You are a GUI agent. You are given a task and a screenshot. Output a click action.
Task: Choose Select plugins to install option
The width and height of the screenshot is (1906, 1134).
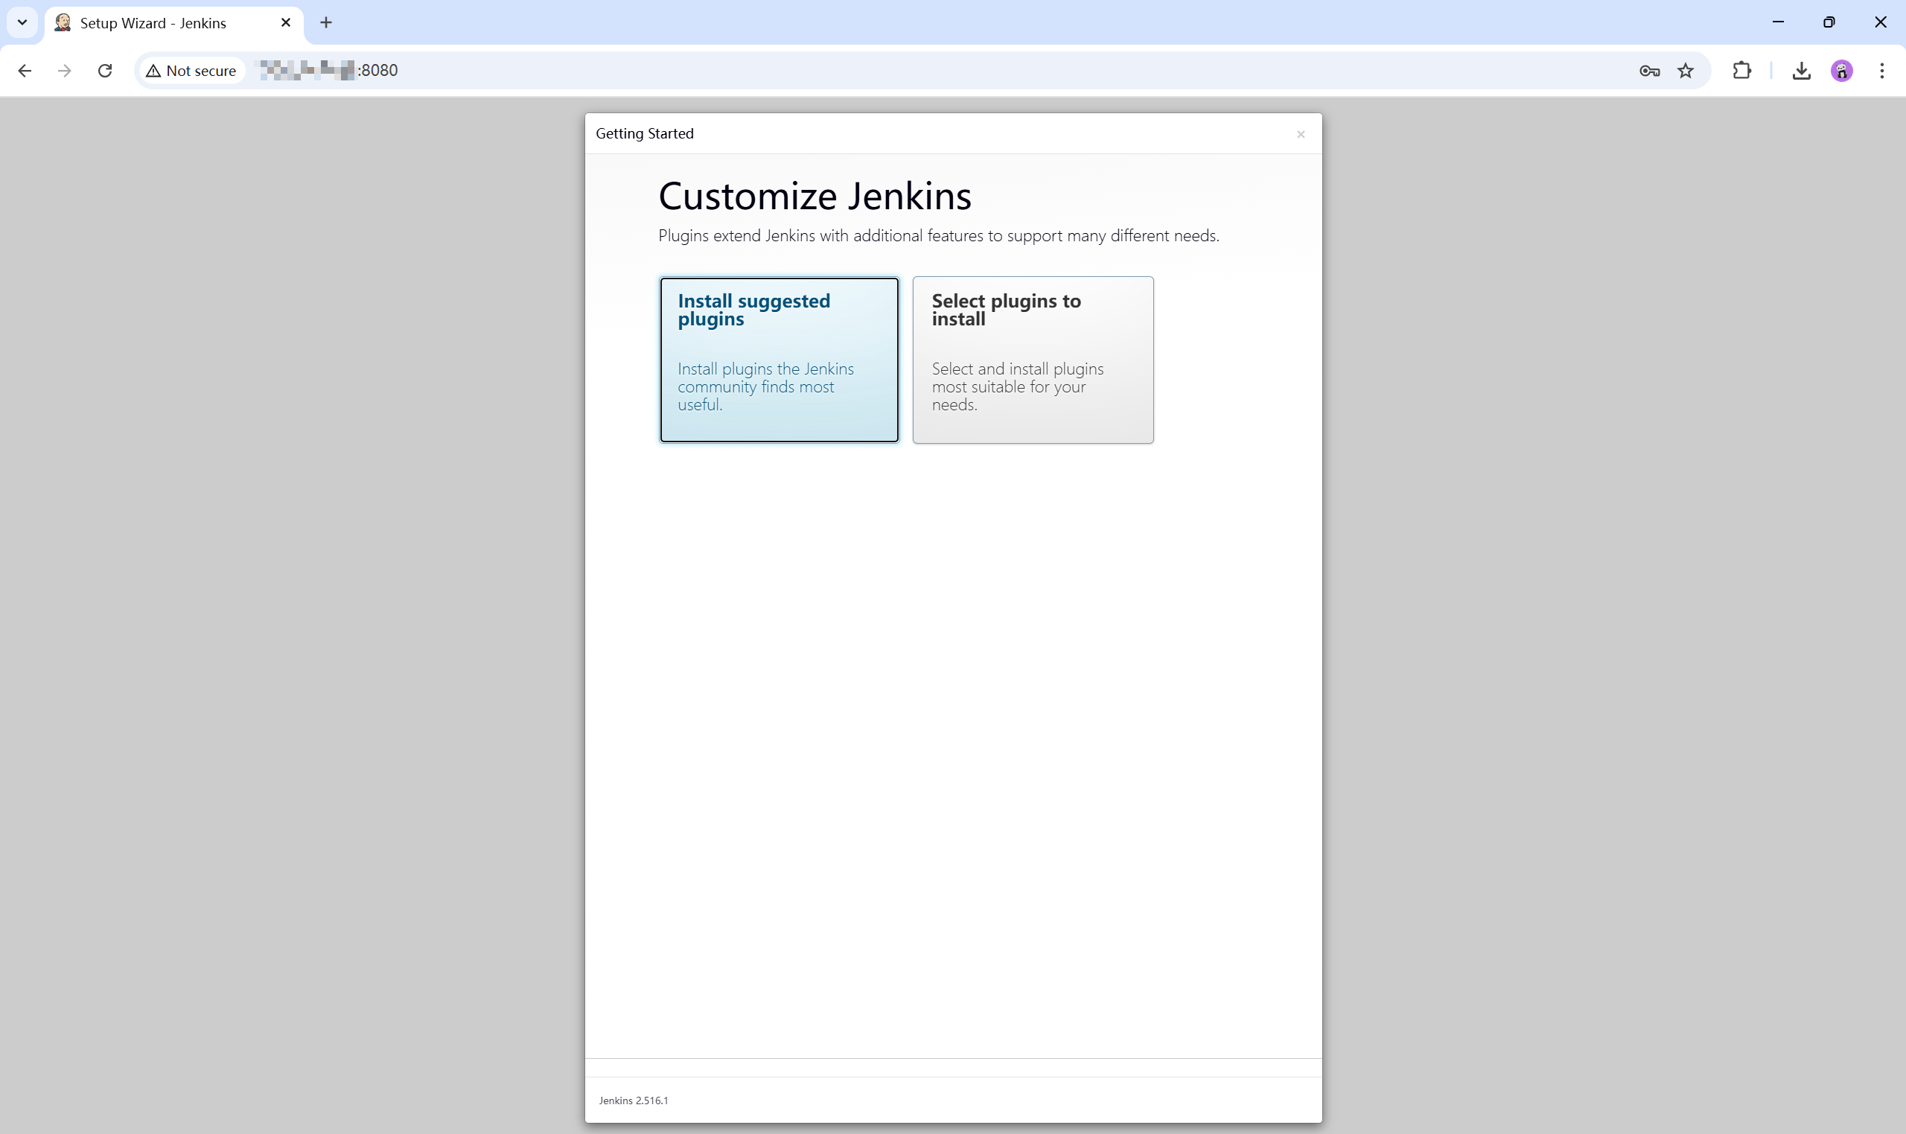point(1032,359)
